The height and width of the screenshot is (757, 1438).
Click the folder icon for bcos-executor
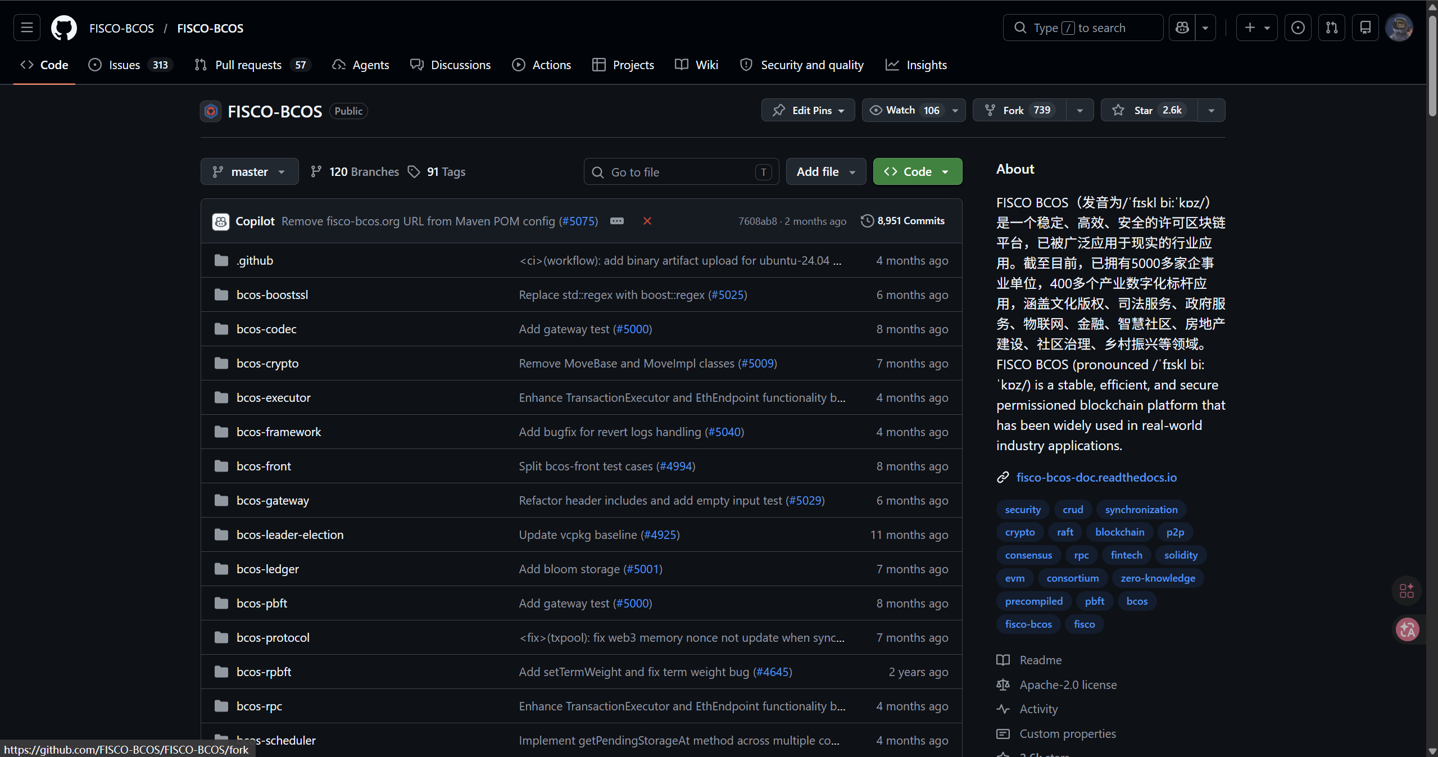click(221, 397)
